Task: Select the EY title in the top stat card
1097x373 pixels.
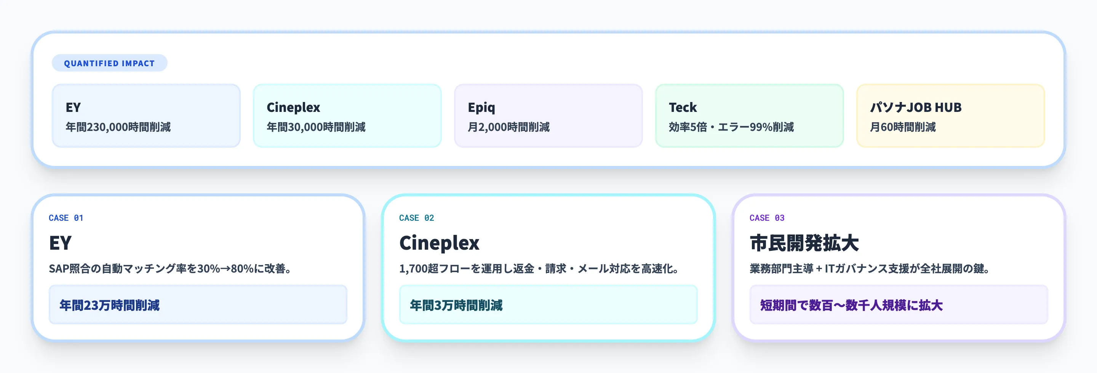Action: coord(73,107)
